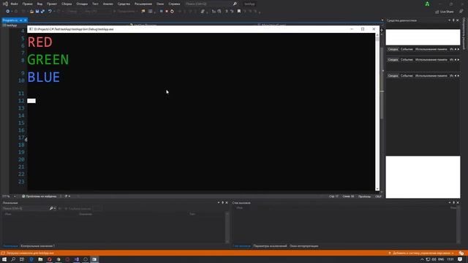Screen dimensions: 468x263
Task: Switch to the Стек вызовов tab
Action: tap(241, 246)
